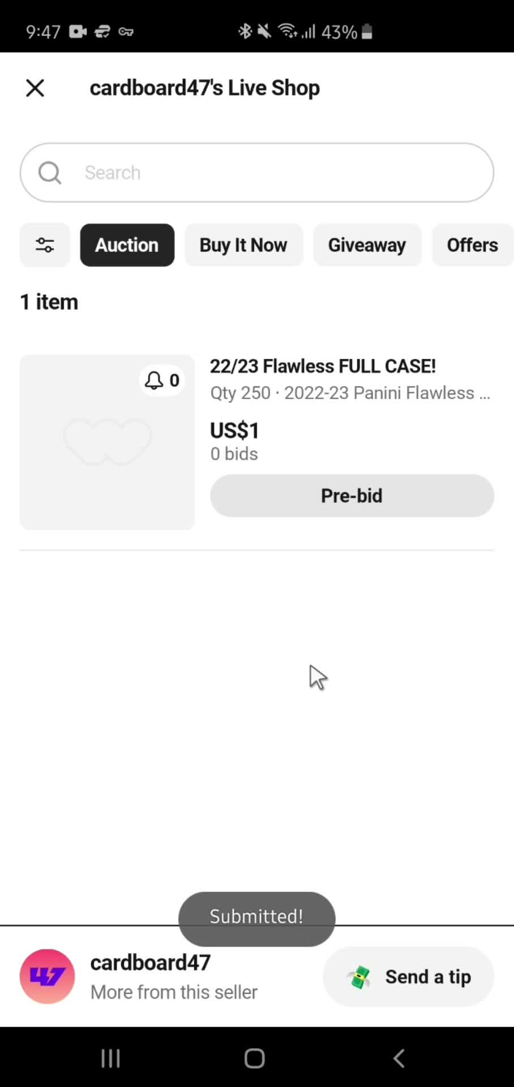View More from this seller

174,992
